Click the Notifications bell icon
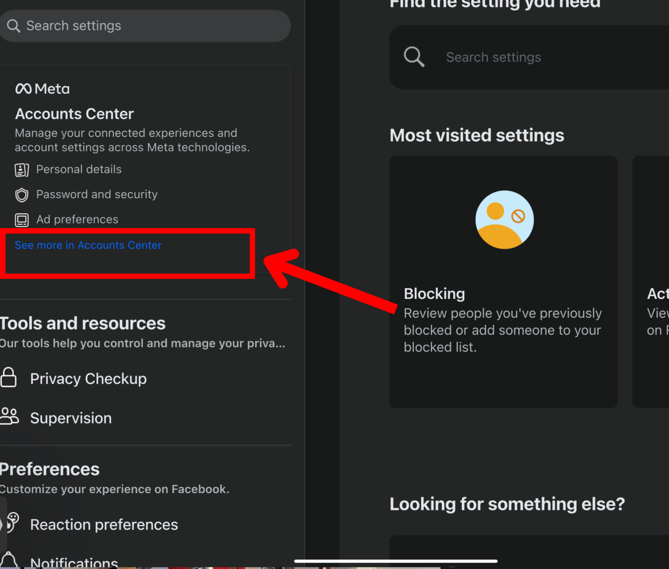Screen dimensions: 669x569 pyautogui.click(x=9, y=560)
